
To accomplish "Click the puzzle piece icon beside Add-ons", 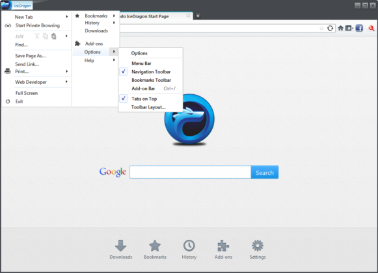I will coord(77,44).
